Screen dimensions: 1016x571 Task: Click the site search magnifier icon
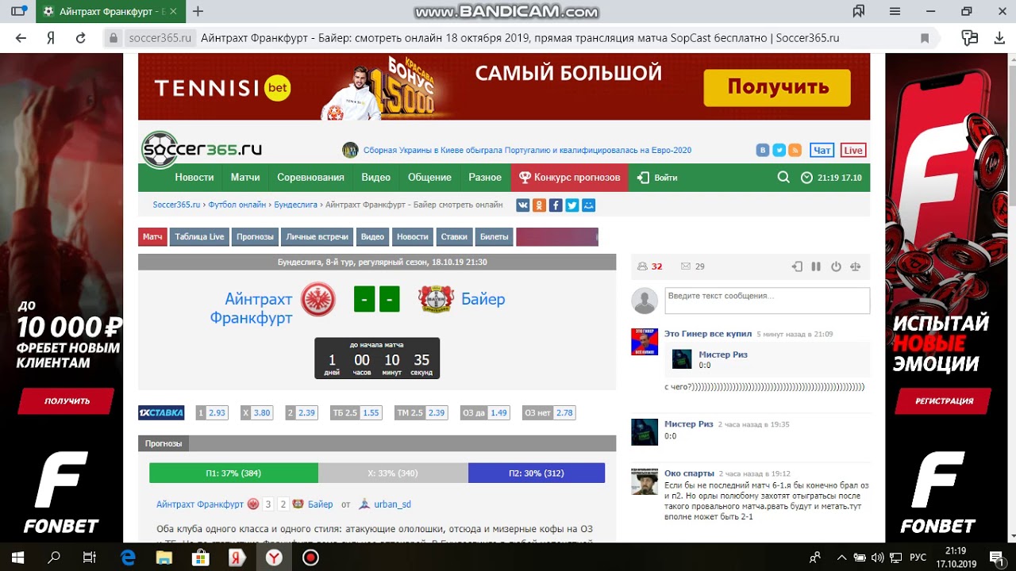coord(783,178)
